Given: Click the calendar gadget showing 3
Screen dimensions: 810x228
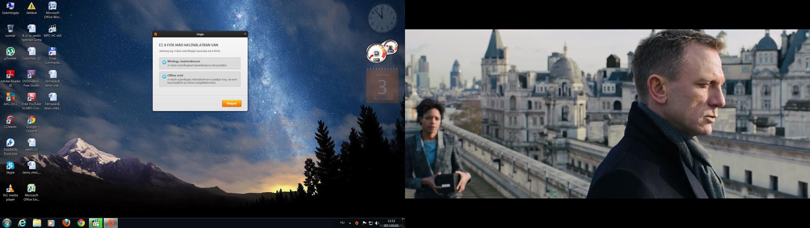Looking at the screenshot, I should 382,87.
